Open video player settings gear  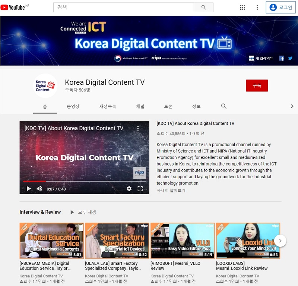129,189
